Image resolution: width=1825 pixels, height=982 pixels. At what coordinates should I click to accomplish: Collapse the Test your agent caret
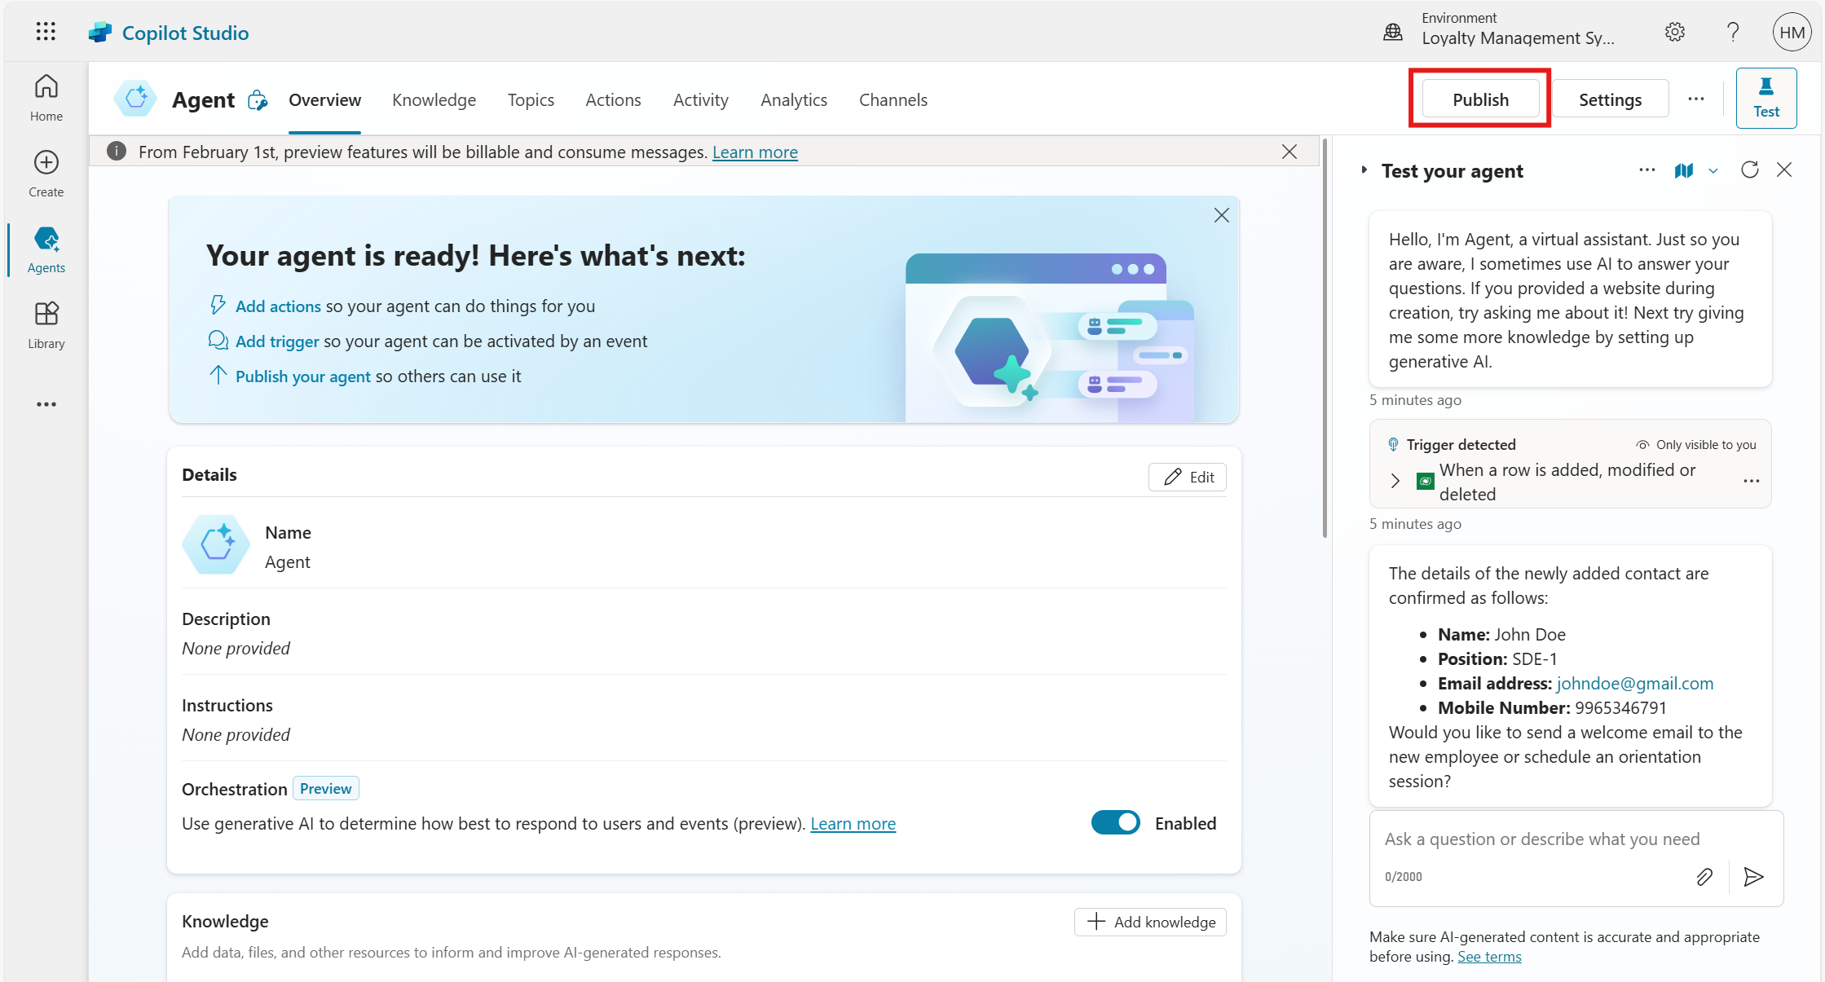pyautogui.click(x=1364, y=170)
